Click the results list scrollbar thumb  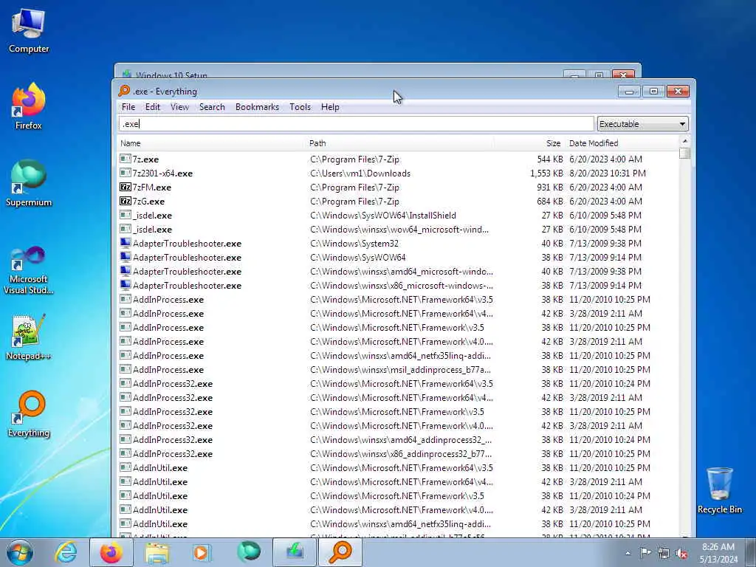[684, 153]
